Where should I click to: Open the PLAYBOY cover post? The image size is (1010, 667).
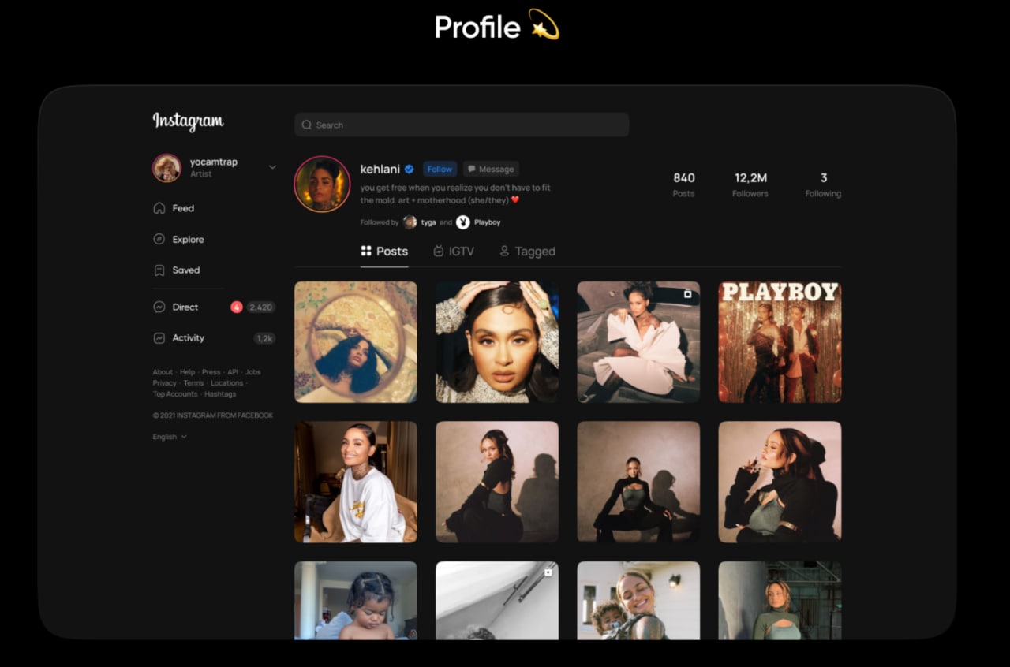point(780,342)
